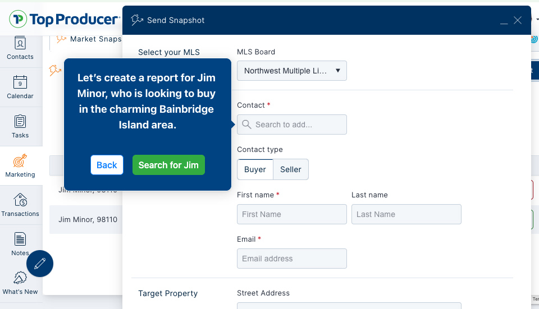Open Transactions in the sidebar

click(x=20, y=205)
